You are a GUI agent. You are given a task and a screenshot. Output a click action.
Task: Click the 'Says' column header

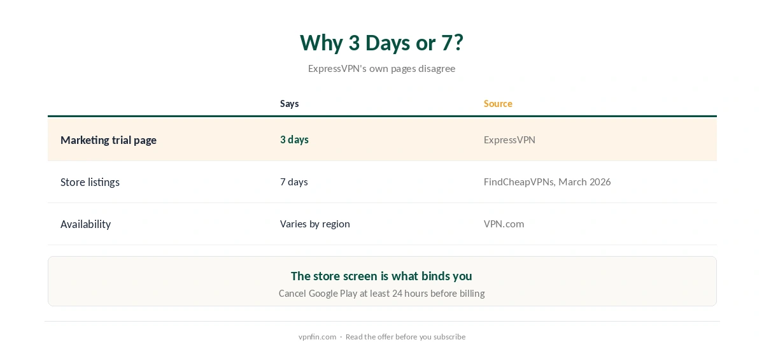289,104
